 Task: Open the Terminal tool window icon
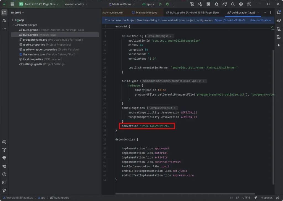click(4, 183)
